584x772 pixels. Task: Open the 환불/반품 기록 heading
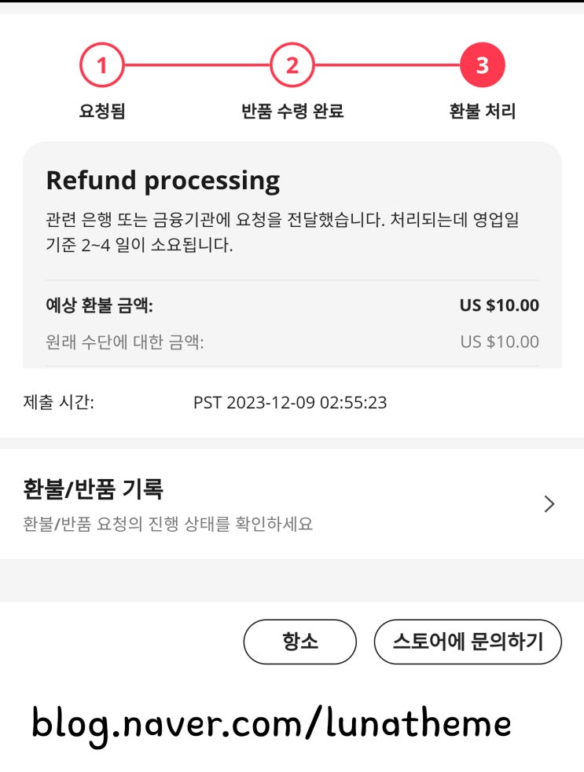tap(94, 489)
